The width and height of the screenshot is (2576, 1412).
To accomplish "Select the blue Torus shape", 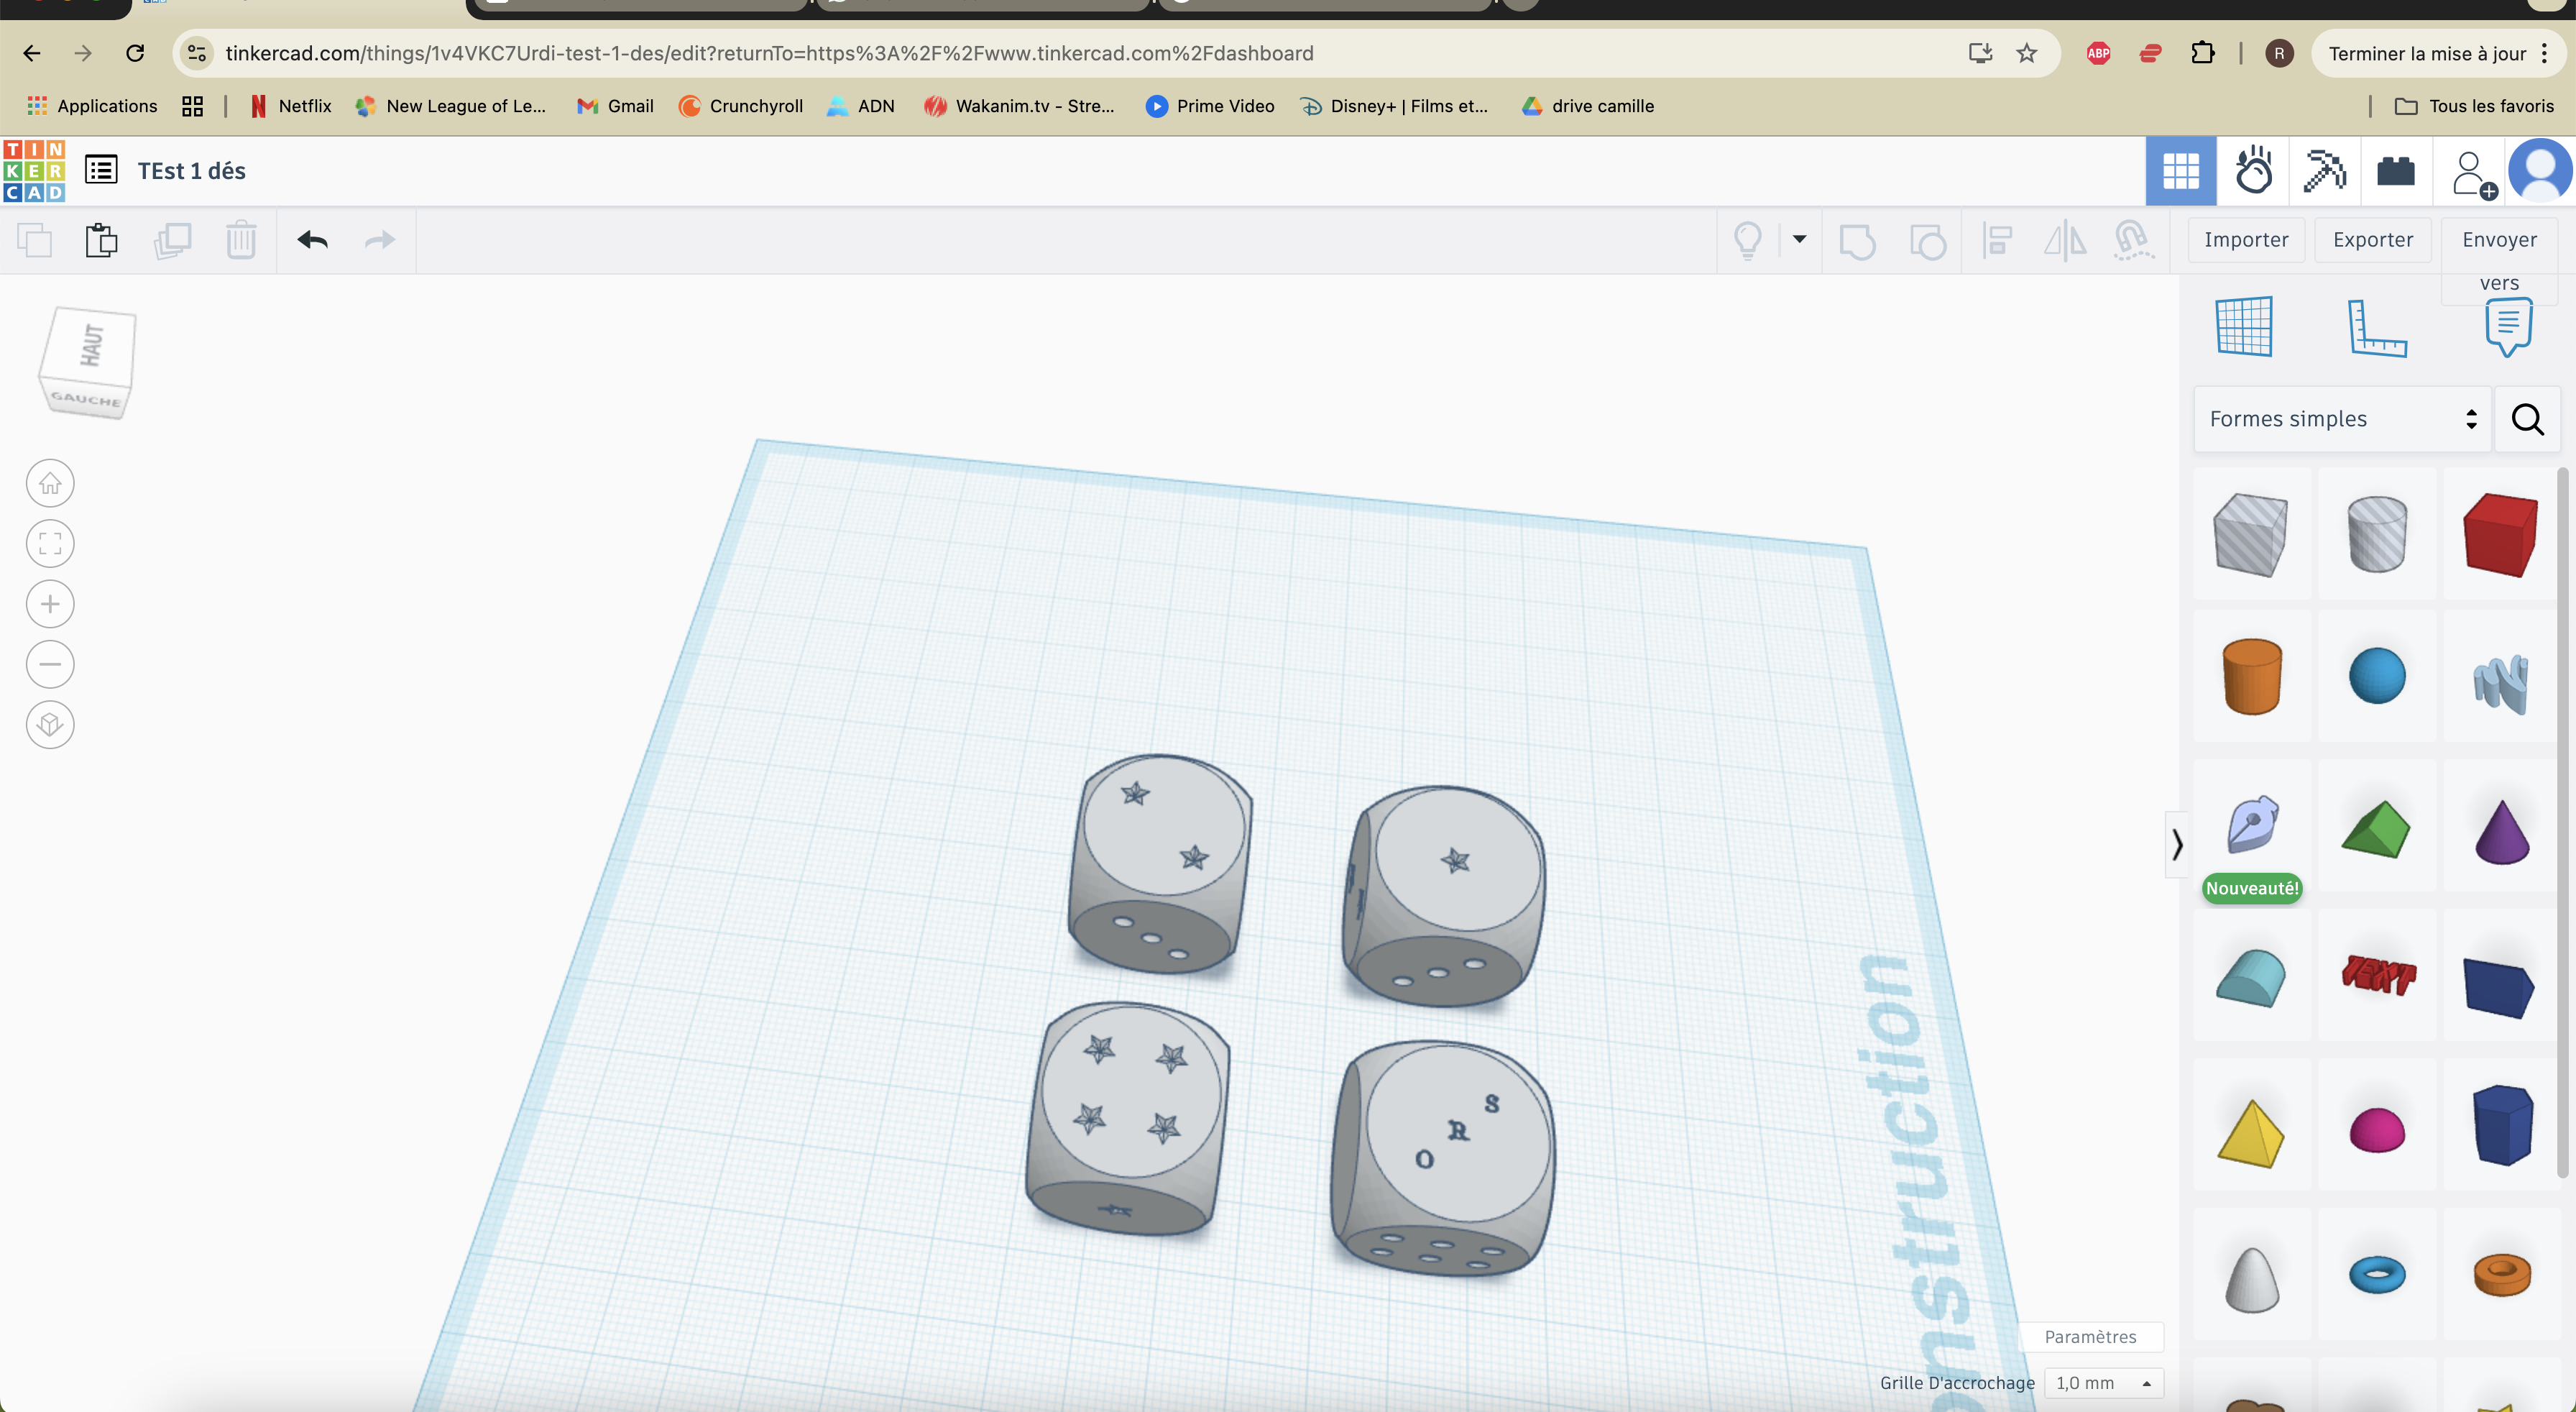I will pos(2377,1274).
